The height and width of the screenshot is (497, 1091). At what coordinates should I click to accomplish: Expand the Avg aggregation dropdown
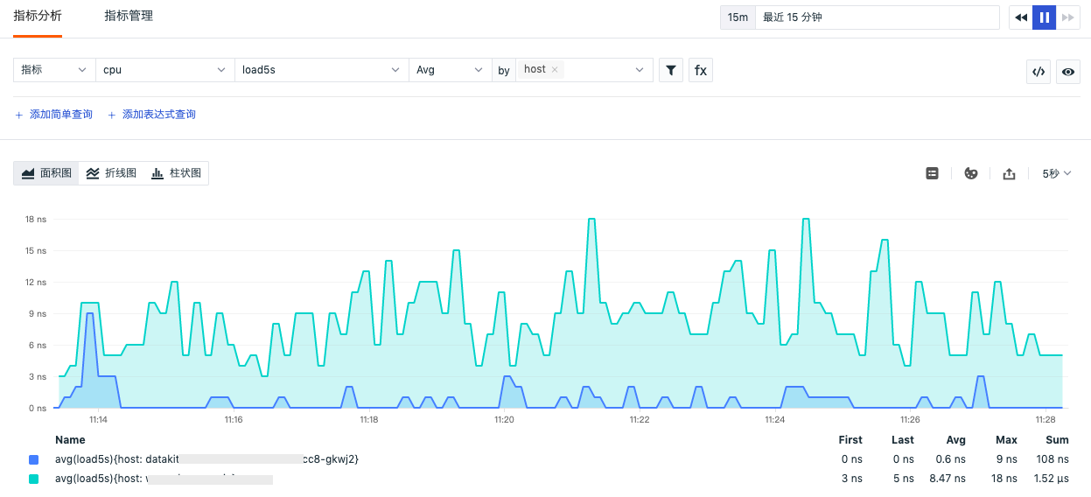pyautogui.click(x=450, y=70)
